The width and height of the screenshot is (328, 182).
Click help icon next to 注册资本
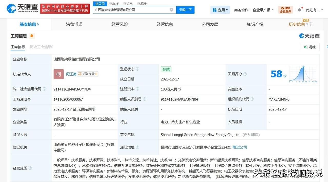pyautogui.click(x=138, y=89)
